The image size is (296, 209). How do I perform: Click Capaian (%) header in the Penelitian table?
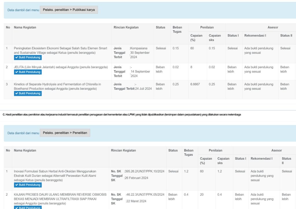[x=206, y=161]
